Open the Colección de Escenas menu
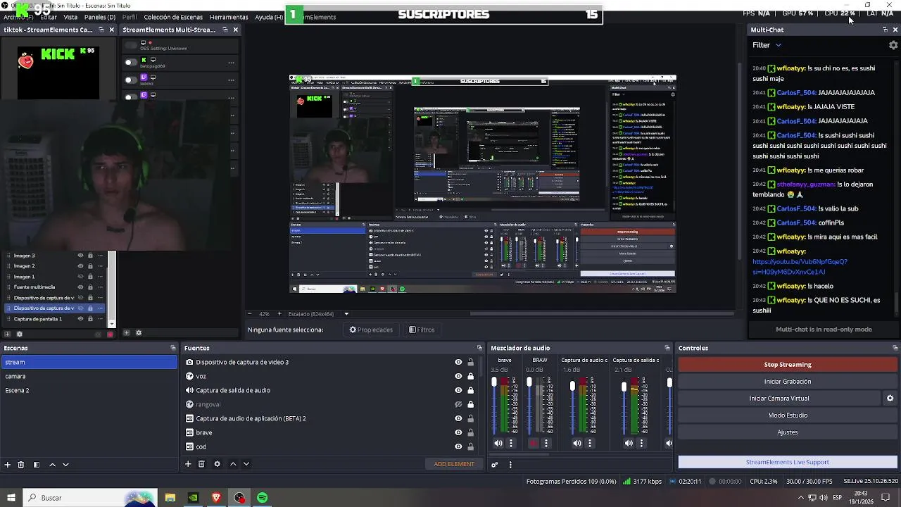 (x=173, y=17)
